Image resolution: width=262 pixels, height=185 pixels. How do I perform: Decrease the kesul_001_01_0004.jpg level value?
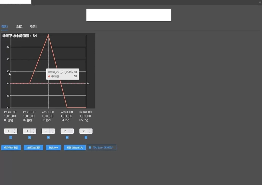[71, 132]
